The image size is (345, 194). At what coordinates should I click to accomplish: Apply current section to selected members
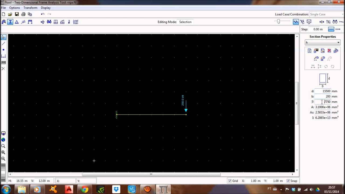point(316,58)
